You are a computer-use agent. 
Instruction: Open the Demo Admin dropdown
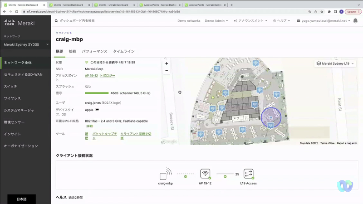click(x=216, y=21)
